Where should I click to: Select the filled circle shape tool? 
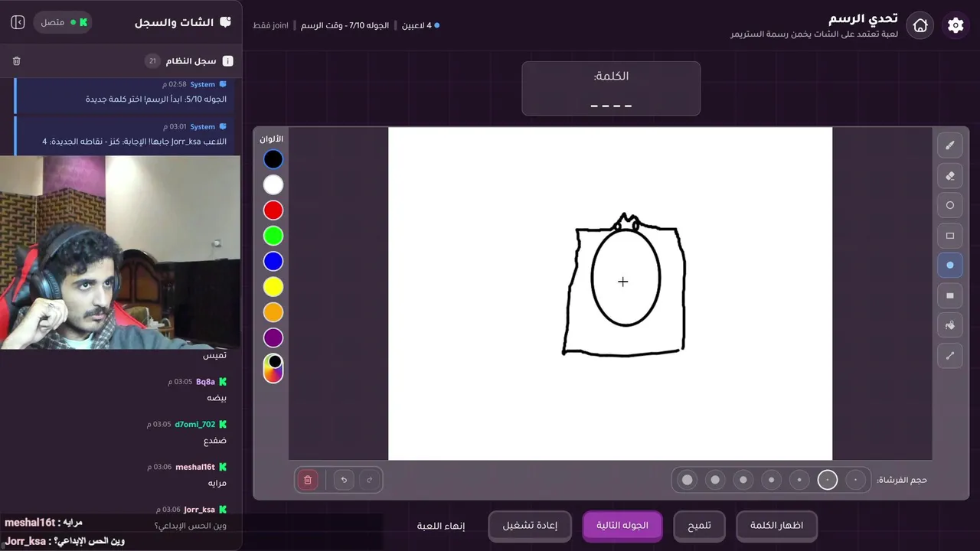[950, 265]
